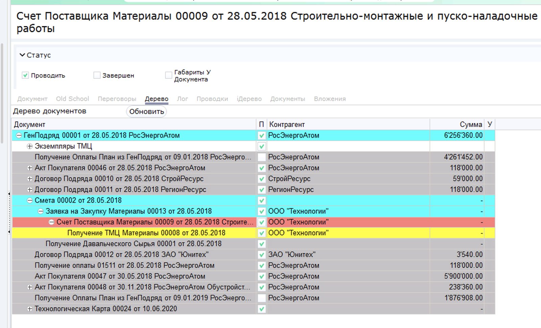Select Договор Подряда 00012 ЗАО Юнитех row
The image size is (541, 328).
pos(254,254)
